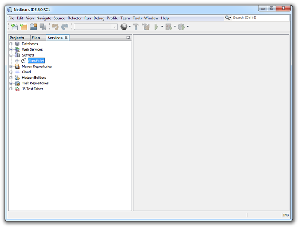Expand the Hudson Builders node
301x228 pixels.
(x=11, y=78)
